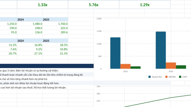
Task: Click the 500 value on the chart axis
Action: click(100, 56)
